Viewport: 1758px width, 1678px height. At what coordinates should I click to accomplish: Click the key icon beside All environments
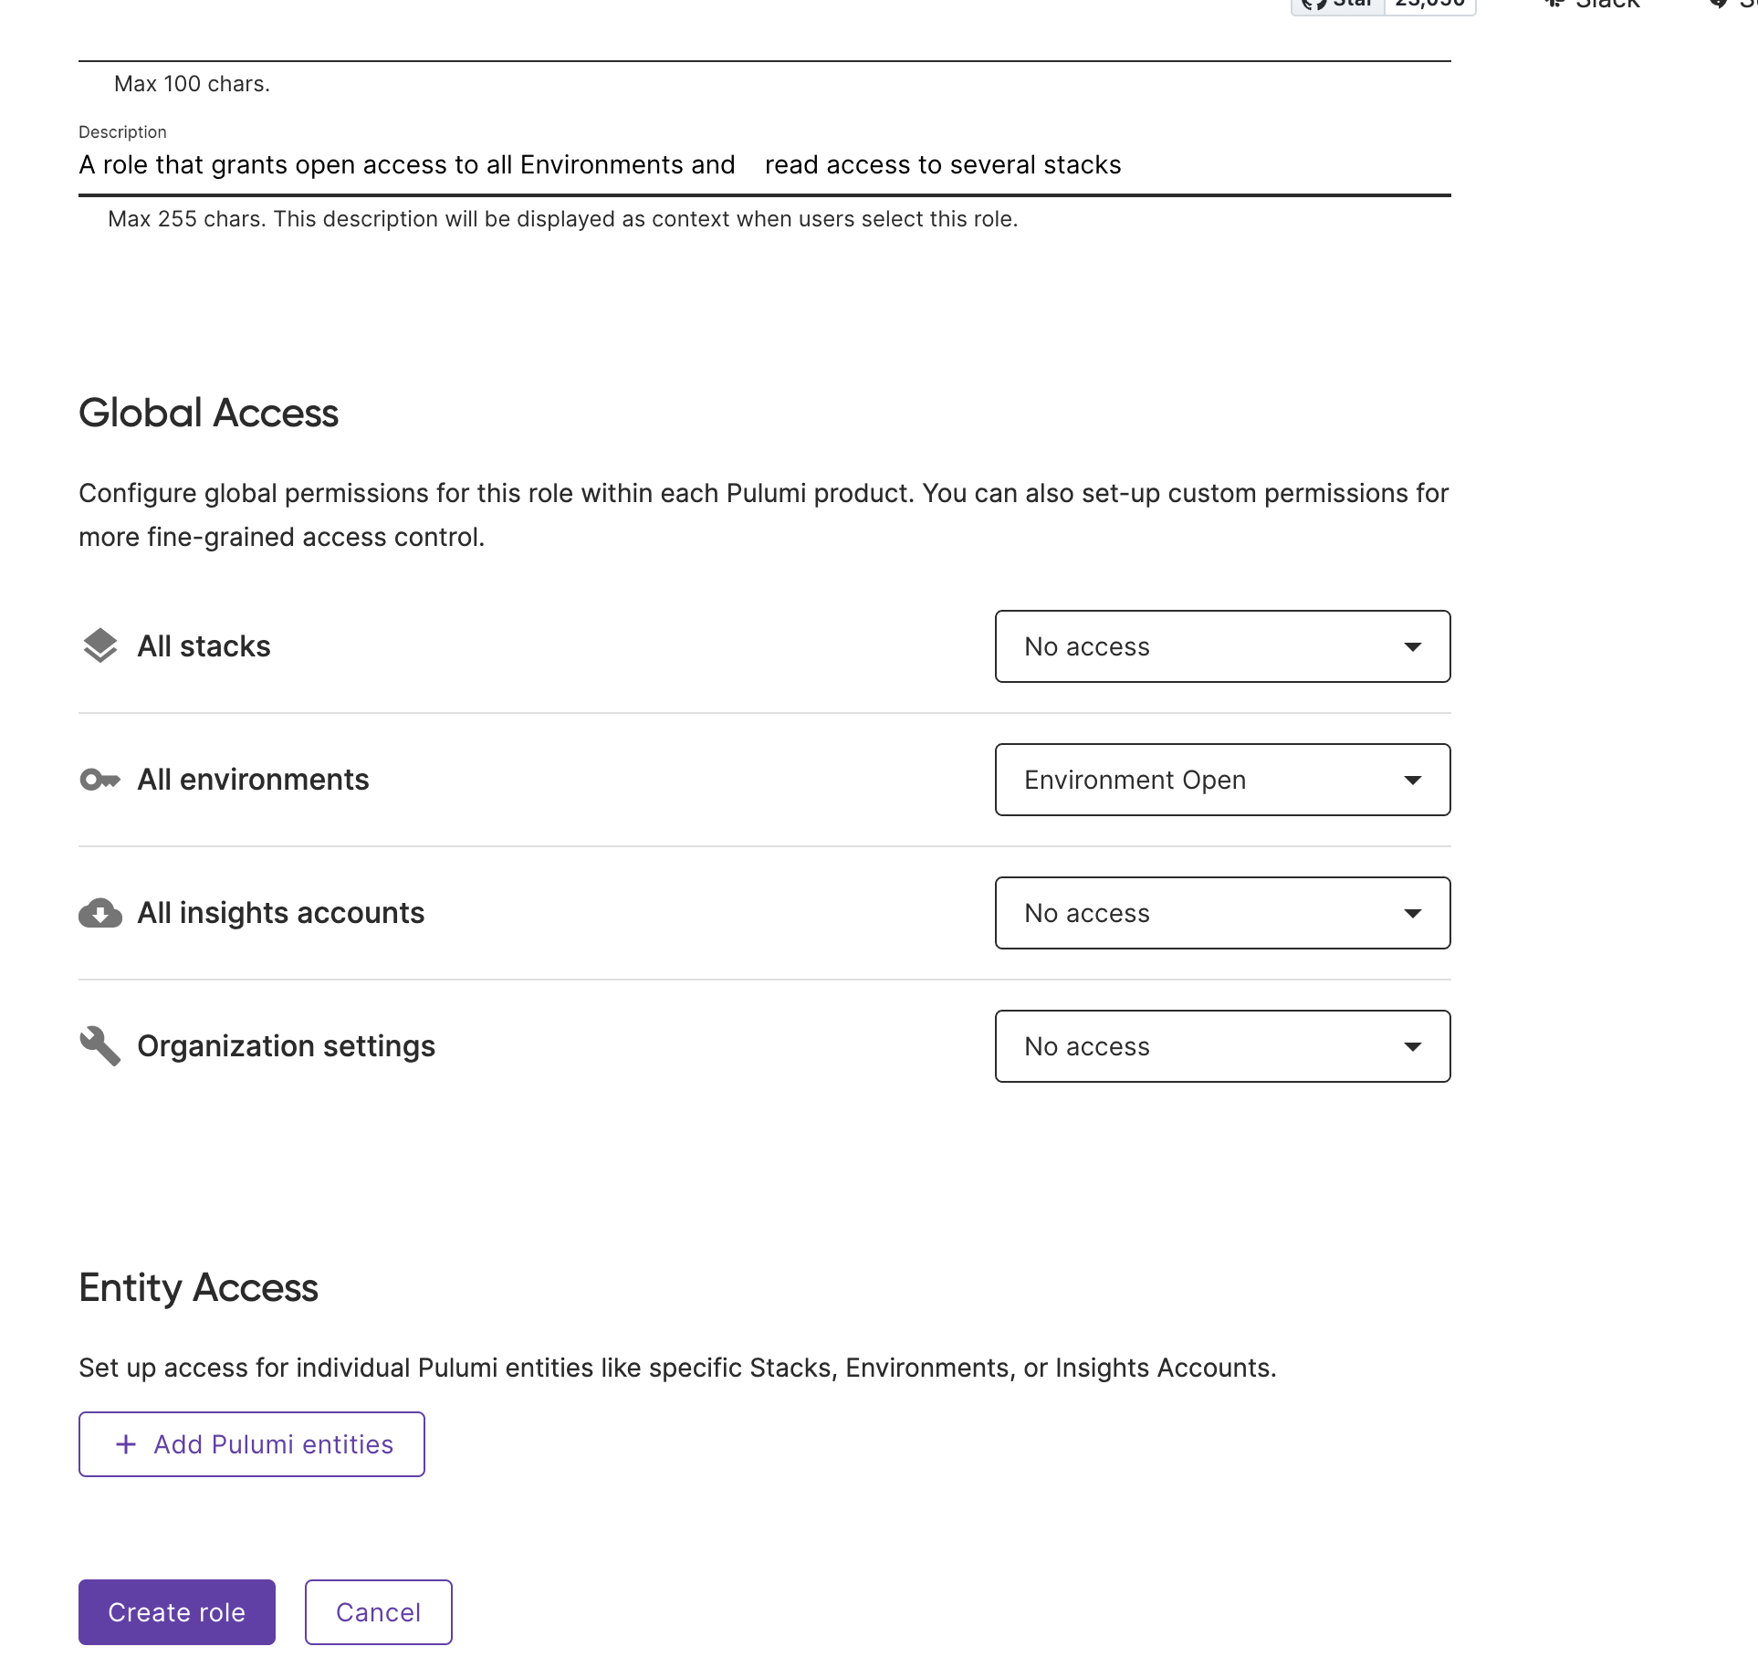point(99,780)
